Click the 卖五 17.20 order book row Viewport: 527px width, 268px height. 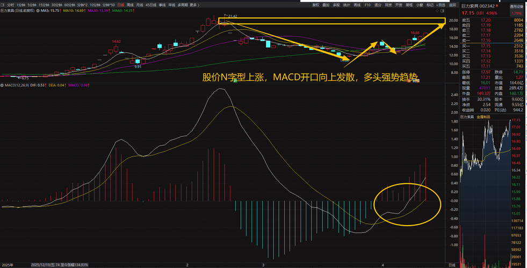click(493, 20)
